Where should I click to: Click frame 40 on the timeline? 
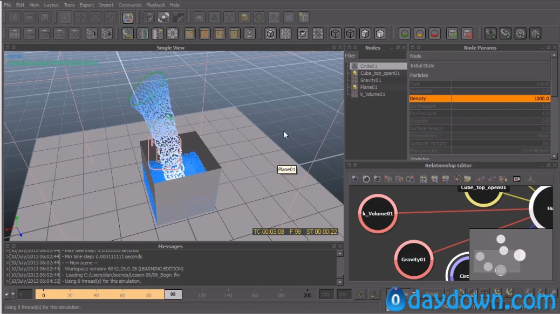pos(96,295)
